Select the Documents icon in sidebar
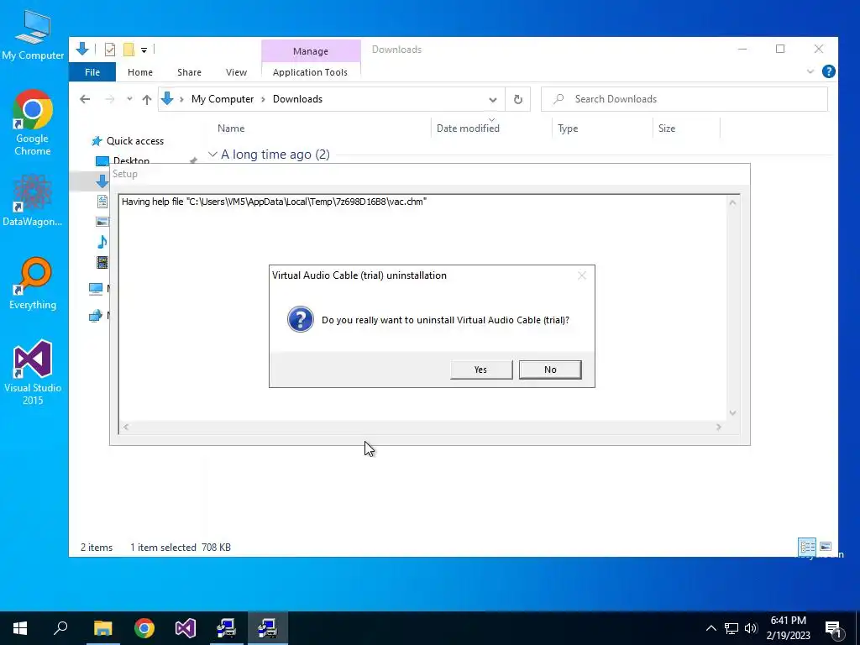The height and width of the screenshot is (645, 860). tap(102, 202)
